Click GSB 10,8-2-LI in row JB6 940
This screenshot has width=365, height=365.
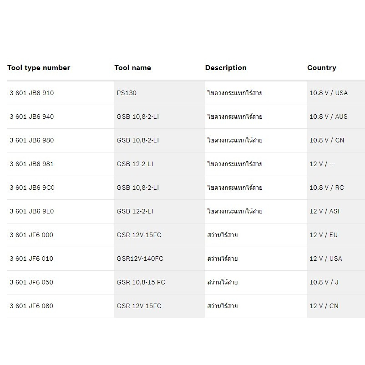point(138,117)
